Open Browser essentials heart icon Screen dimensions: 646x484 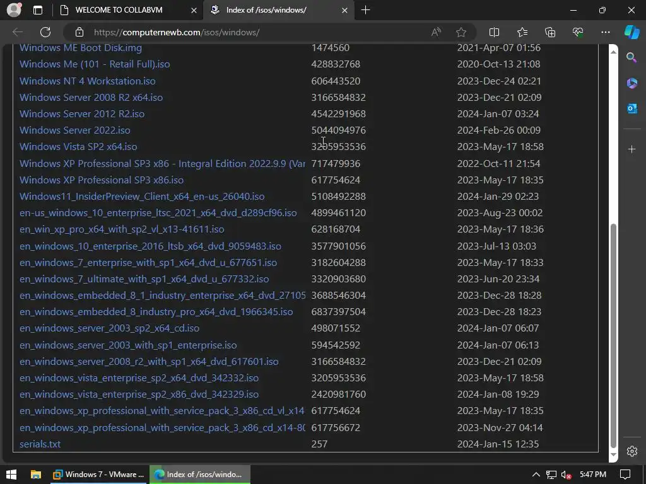click(578, 32)
